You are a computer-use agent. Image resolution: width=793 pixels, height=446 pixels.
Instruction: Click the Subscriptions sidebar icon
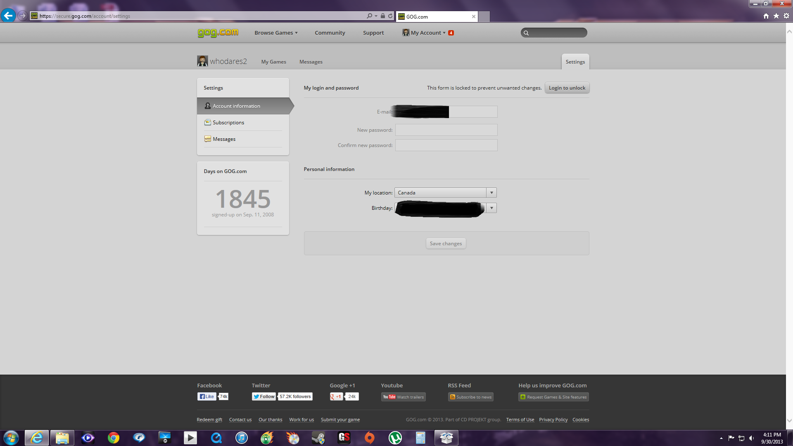click(x=208, y=122)
